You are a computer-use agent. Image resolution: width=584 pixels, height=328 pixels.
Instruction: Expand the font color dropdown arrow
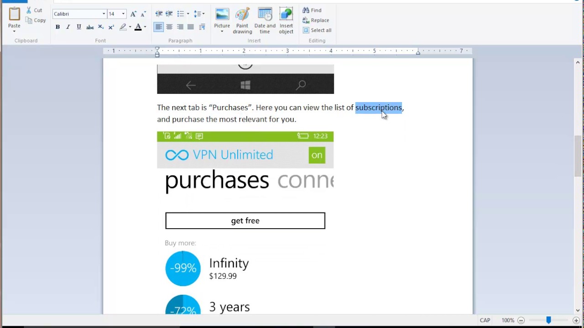(145, 27)
